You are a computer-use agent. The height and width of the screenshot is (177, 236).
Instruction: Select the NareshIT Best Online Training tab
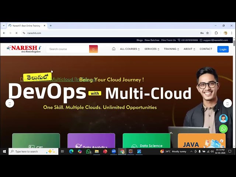(27, 25)
